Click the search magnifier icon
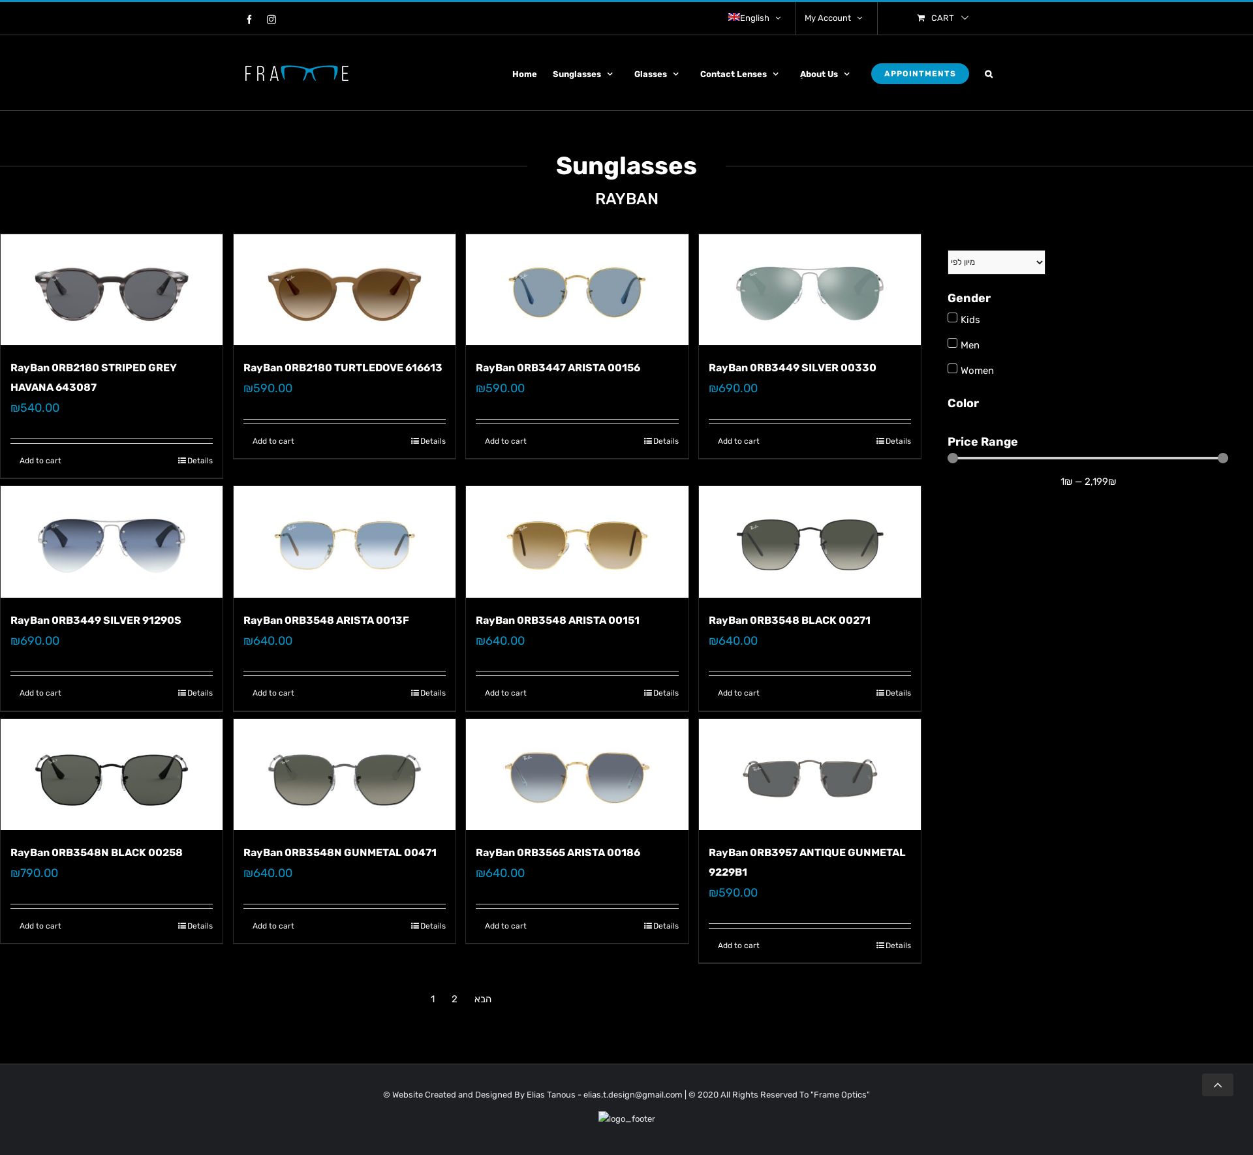Screen dimensions: 1253x1155 pyautogui.click(x=989, y=74)
